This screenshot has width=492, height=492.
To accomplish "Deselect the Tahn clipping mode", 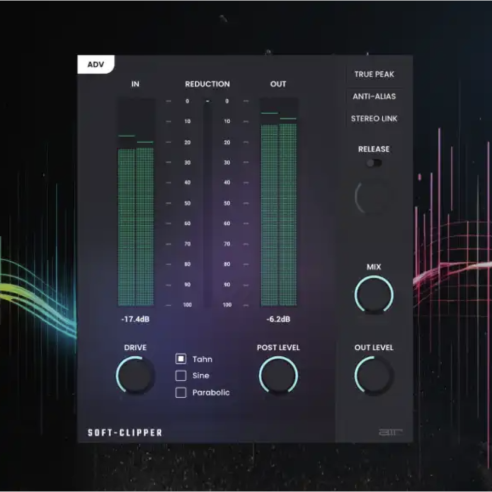I will (181, 359).
